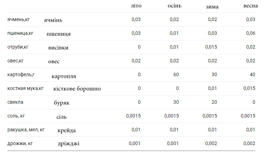Select the 'отруби,кг' row label
Screen dimensions: 265x154
click(x=18, y=47)
